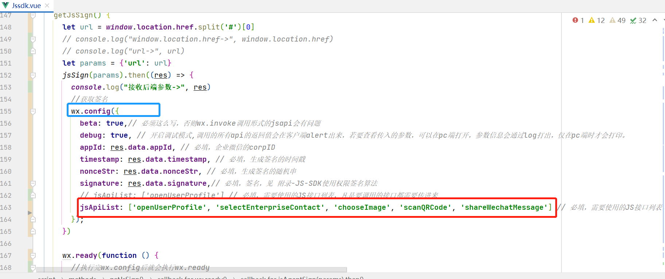Image resolution: width=665 pixels, height=279 pixels.
Task: Collapse the fold end marker on line 164
Action: (33, 219)
